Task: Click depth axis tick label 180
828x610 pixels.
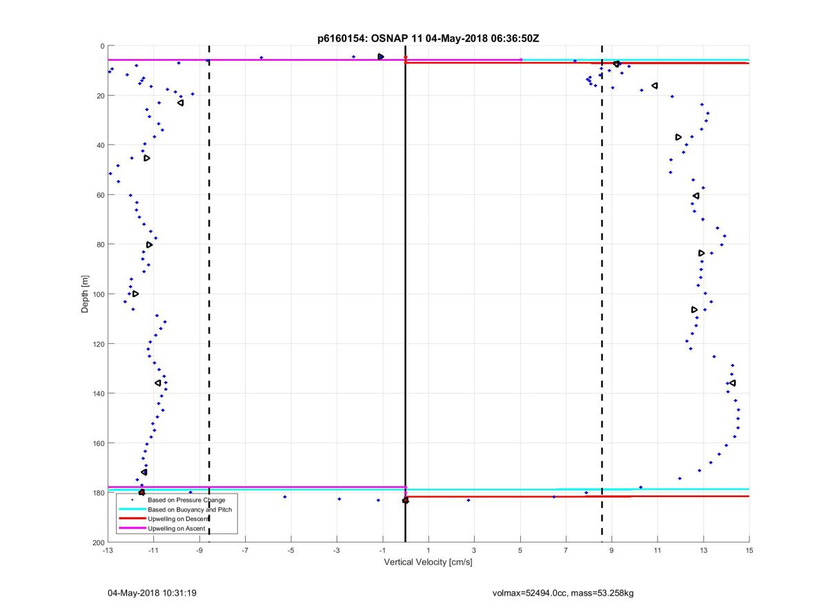Action: pos(98,493)
